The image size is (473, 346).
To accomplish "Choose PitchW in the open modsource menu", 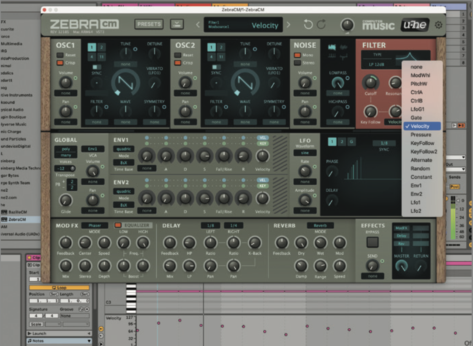I will click(419, 83).
